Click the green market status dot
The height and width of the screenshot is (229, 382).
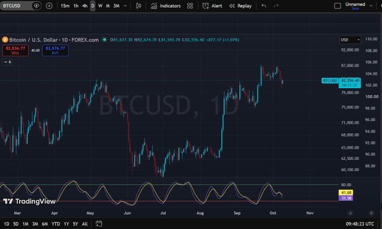tap(104, 40)
